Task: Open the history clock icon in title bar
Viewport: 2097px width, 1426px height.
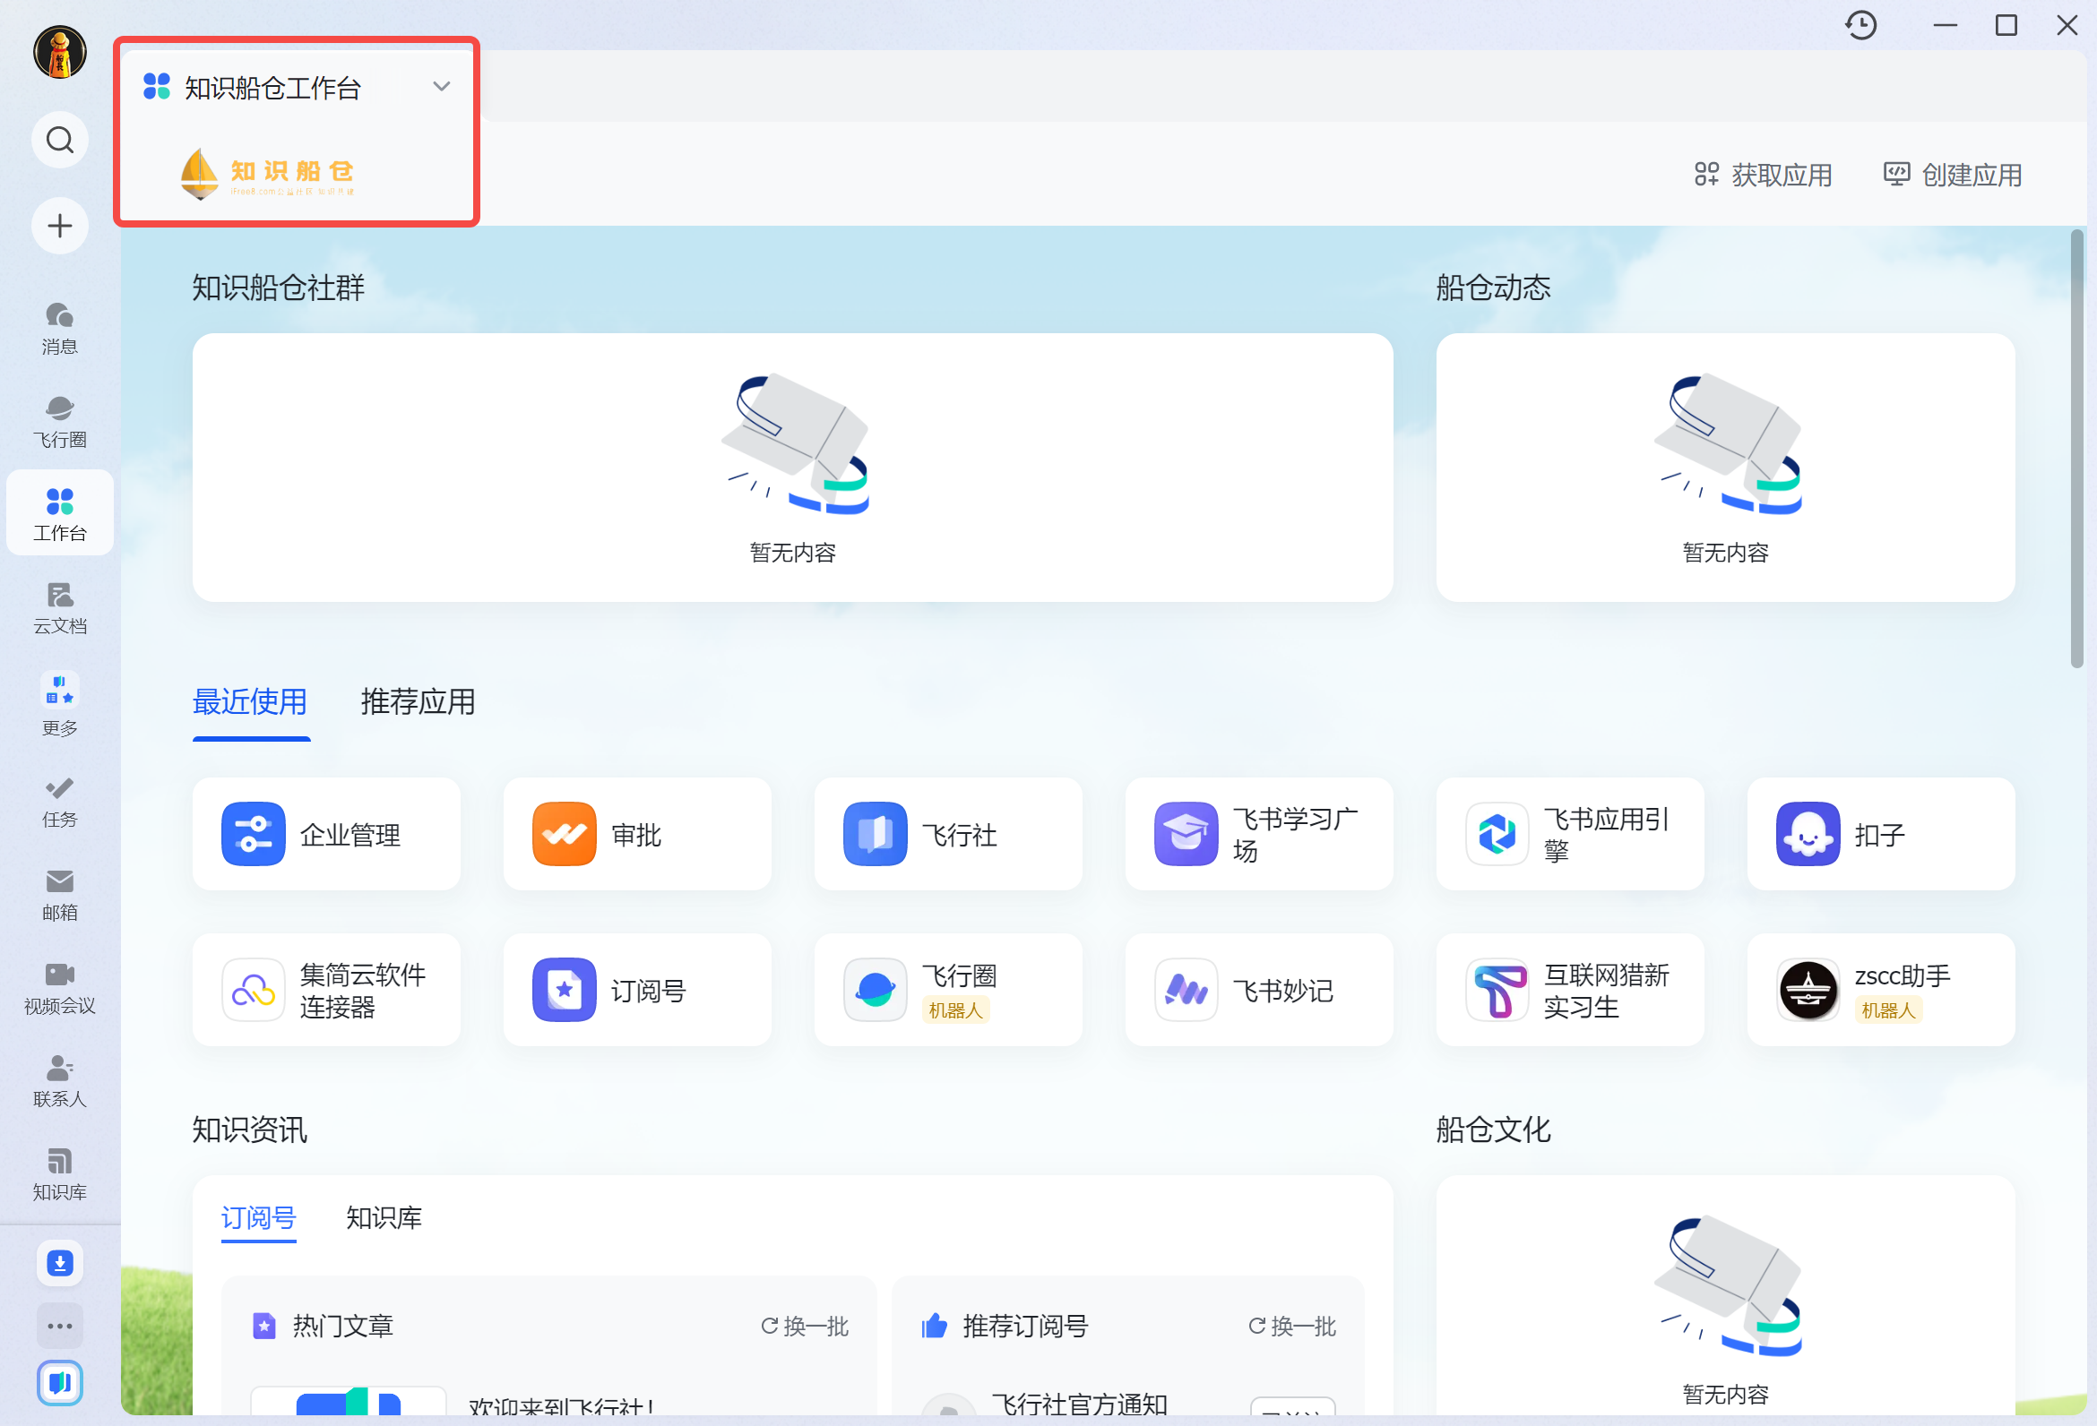Action: click(1860, 25)
